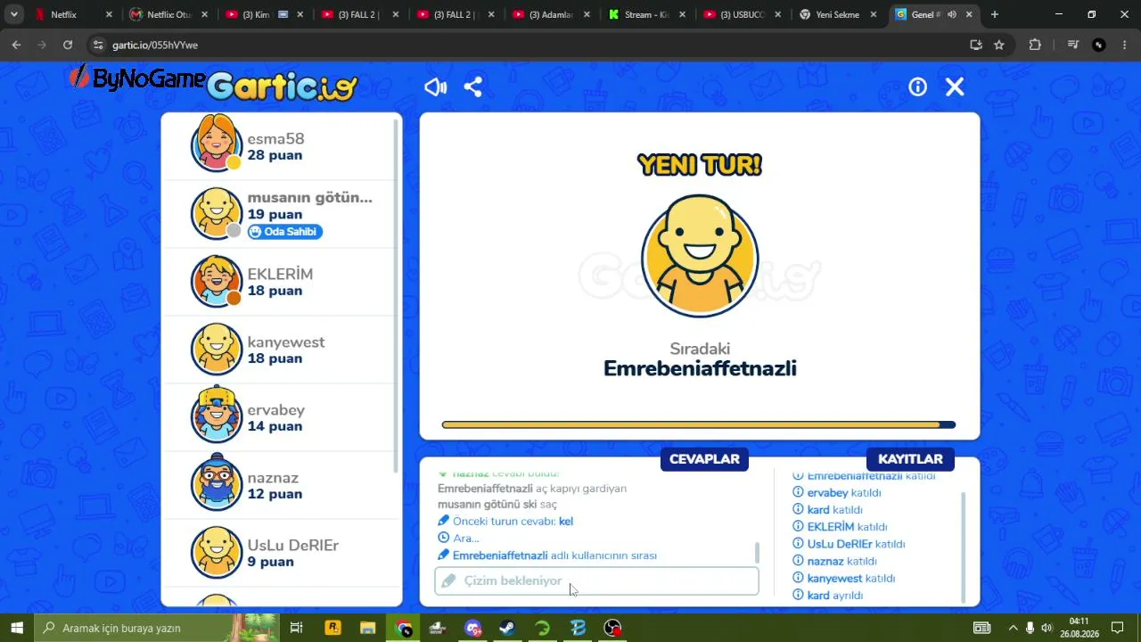Screen dimensions: 1141x642
Task: Switch to the '(3) Adamlar' browser tab
Action: tap(550, 14)
